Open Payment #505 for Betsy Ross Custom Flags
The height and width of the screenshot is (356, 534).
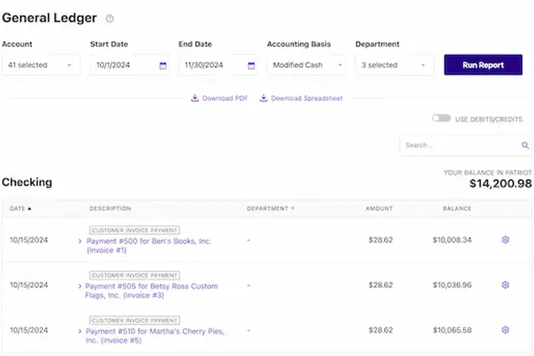coord(152,291)
